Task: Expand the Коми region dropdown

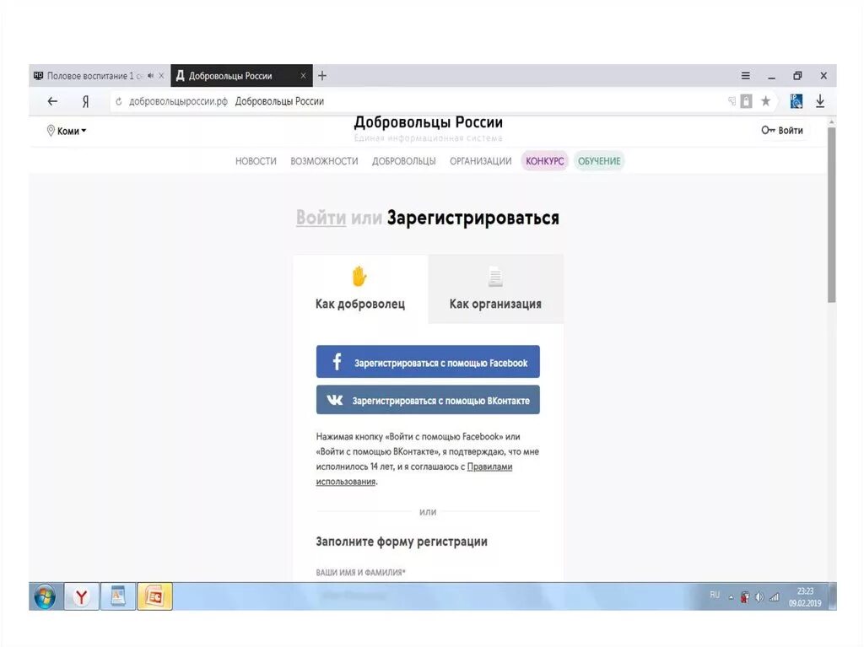Action: pos(67,131)
